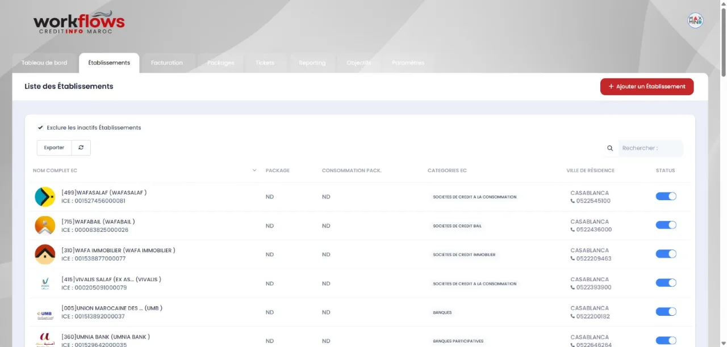Click the Workflows Creditinfo Maroc logo
The width and height of the screenshot is (727, 347).
(x=79, y=23)
